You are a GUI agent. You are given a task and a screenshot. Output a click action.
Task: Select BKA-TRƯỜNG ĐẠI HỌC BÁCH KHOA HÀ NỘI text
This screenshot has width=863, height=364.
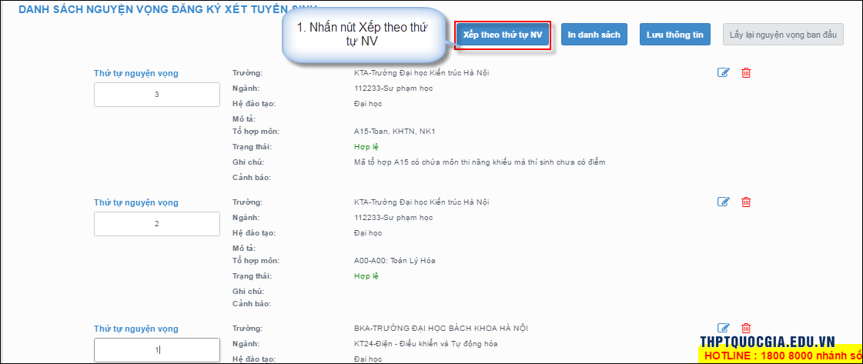coord(441,329)
